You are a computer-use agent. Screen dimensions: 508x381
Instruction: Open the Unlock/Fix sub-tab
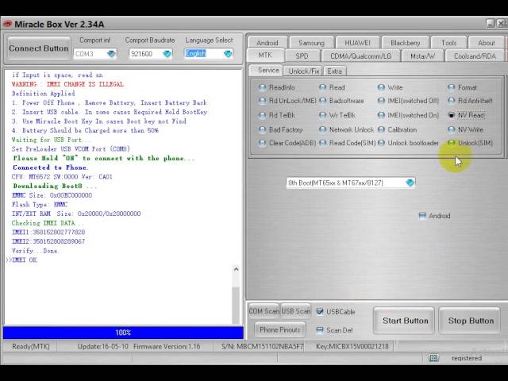pyautogui.click(x=303, y=71)
